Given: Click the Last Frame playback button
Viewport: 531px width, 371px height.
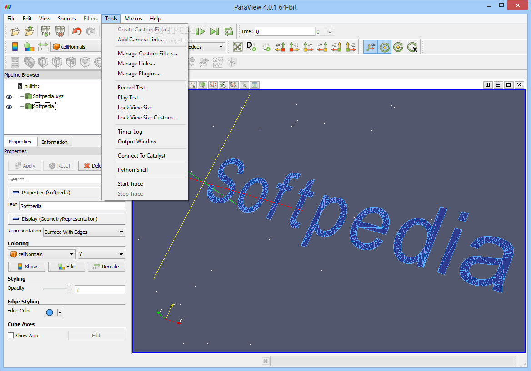Looking at the screenshot, I should pyautogui.click(x=215, y=31).
